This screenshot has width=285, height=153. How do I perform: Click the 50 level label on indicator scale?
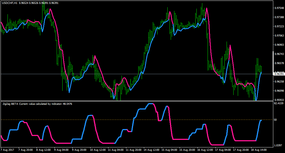275,120
